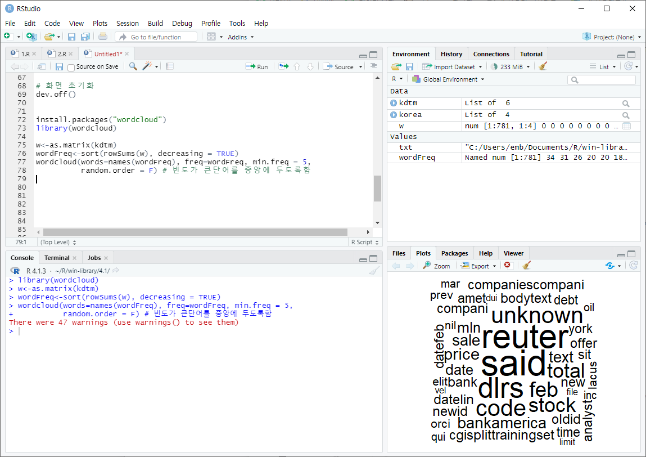
Task: Save workspace icon in Environment pane
Action: (409, 66)
